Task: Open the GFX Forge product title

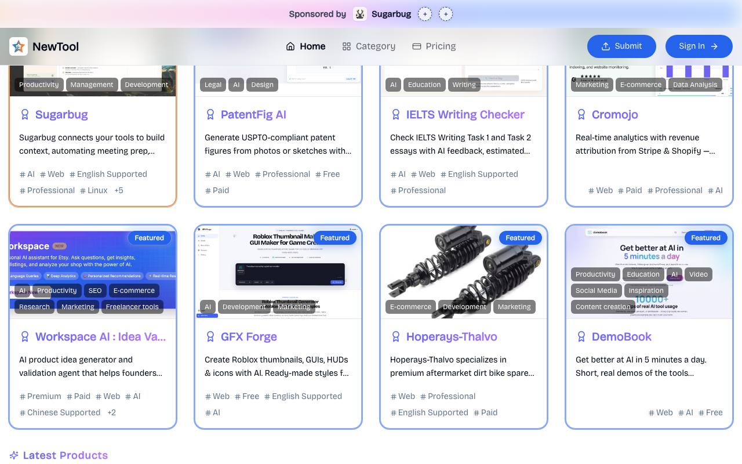Action: click(x=249, y=337)
